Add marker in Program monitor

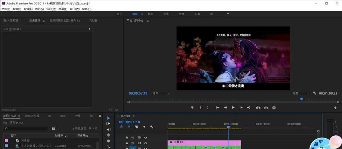click(x=192, y=107)
